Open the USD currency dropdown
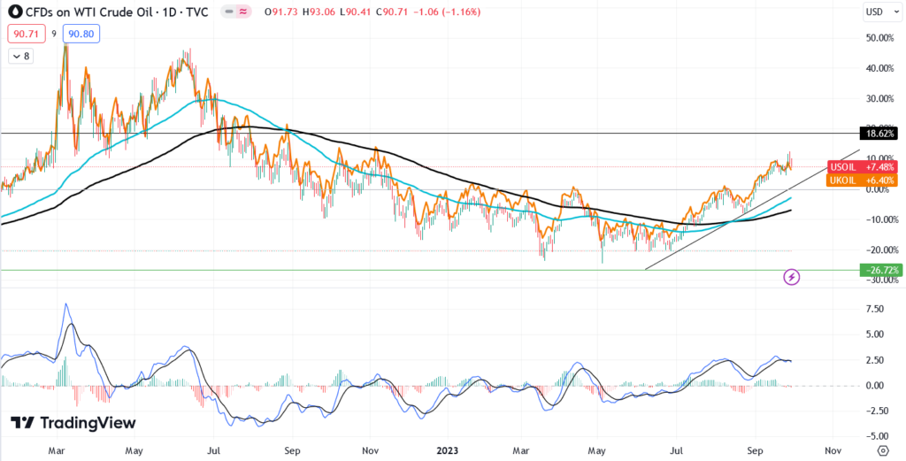The width and height of the screenshot is (906, 461). coord(880,12)
